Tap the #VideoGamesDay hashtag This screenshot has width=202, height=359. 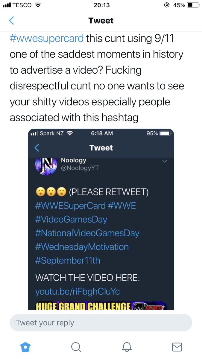[x=71, y=219]
